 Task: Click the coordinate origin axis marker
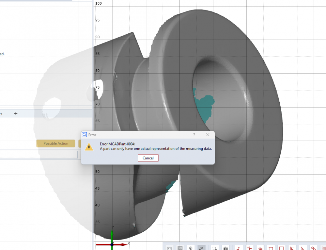click(112, 244)
